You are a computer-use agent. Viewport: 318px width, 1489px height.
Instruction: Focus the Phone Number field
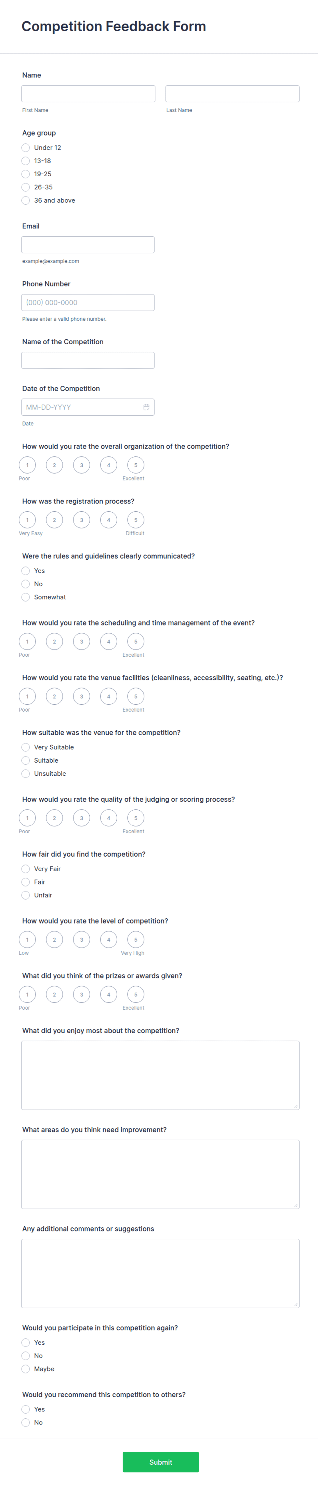88,302
